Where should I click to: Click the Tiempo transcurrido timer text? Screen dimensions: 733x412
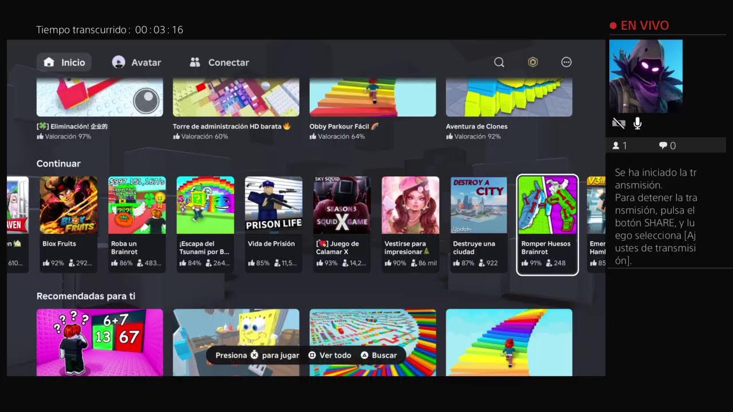[x=110, y=30]
